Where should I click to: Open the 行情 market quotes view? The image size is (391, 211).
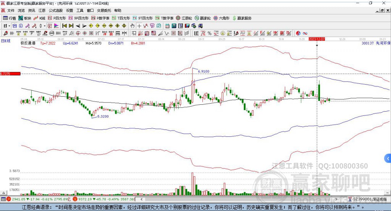[10, 18]
